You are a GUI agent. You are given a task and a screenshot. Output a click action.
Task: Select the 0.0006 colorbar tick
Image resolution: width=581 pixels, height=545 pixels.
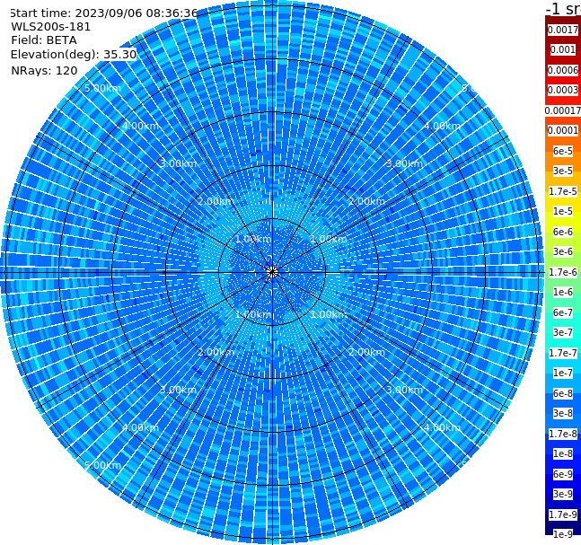tap(563, 70)
